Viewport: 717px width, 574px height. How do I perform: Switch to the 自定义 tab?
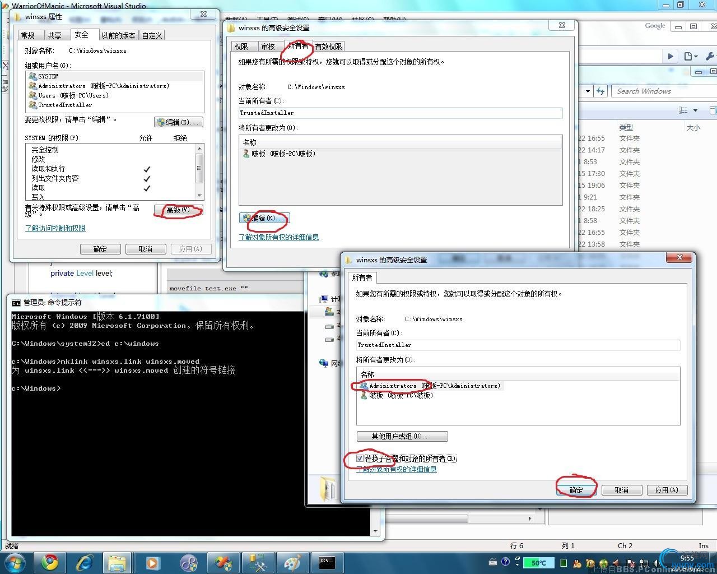152,35
